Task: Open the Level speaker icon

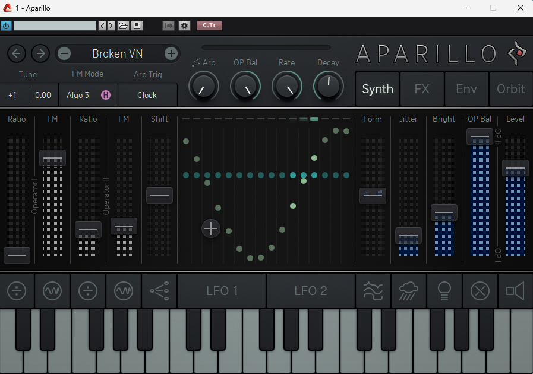Action: (x=515, y=291)
